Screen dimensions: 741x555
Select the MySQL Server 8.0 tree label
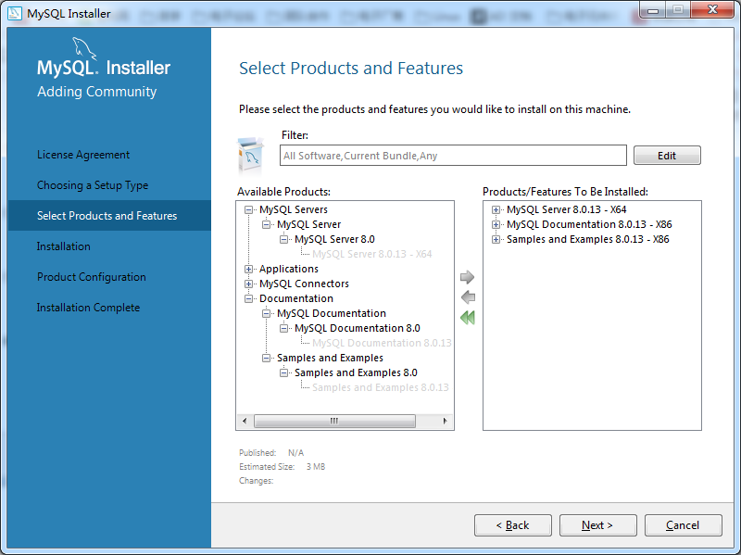pyautogui.click(x=334, y=239)
